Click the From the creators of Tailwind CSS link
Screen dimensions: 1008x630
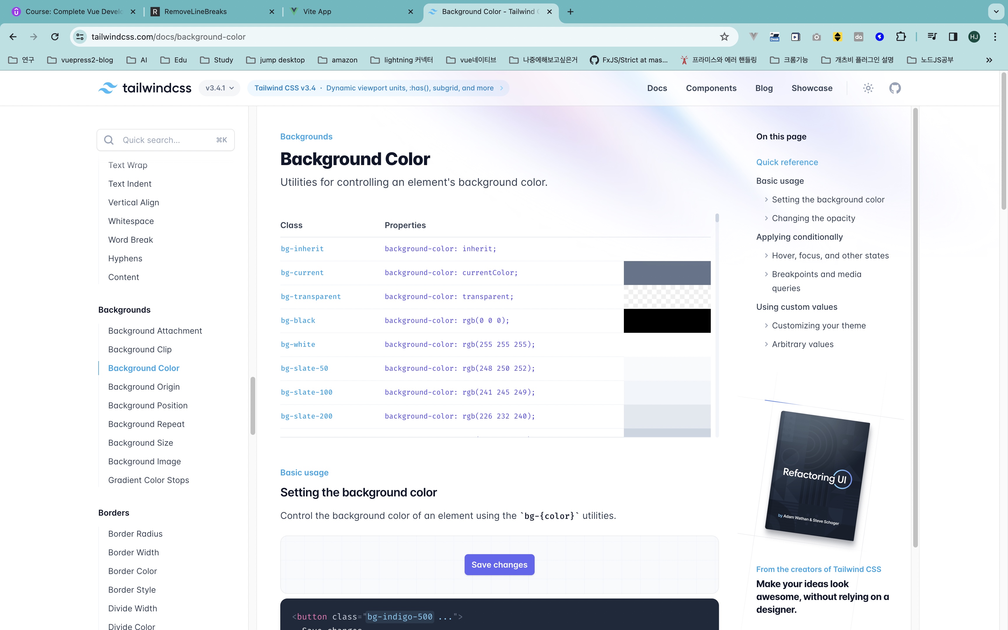coord(818,569)
